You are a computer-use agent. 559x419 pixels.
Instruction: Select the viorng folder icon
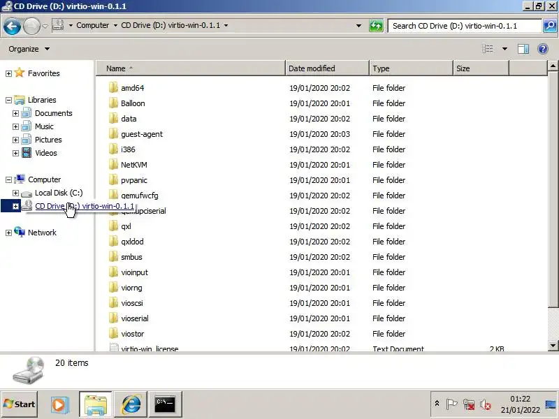point(113,287)
